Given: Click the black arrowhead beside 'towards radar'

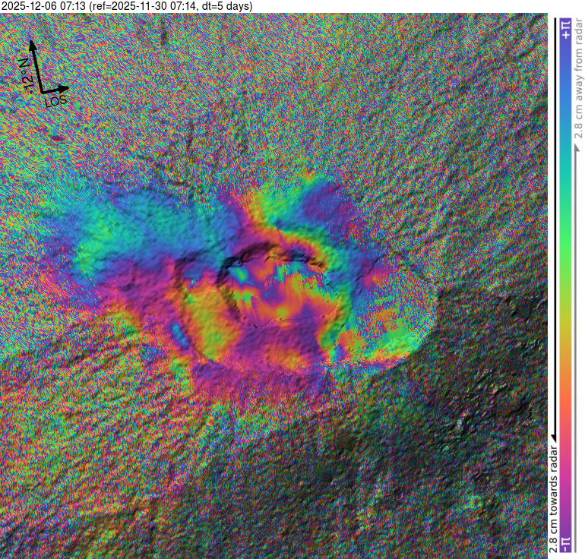Looking at the screenshot, I should pyautogui.click(x=552, y=436).
